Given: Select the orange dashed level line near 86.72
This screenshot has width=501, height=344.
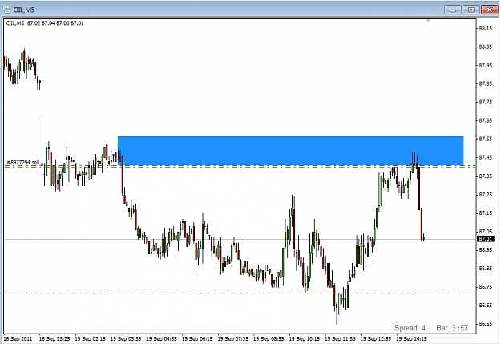Looking at the screenshot, I should pyautogui.click(x=240, y=293).
